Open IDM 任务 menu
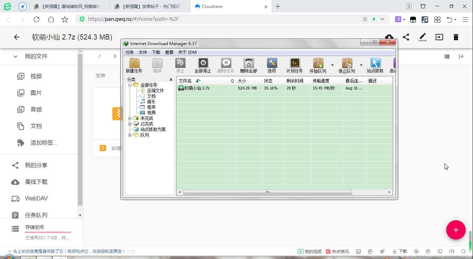 pos(130,52)
